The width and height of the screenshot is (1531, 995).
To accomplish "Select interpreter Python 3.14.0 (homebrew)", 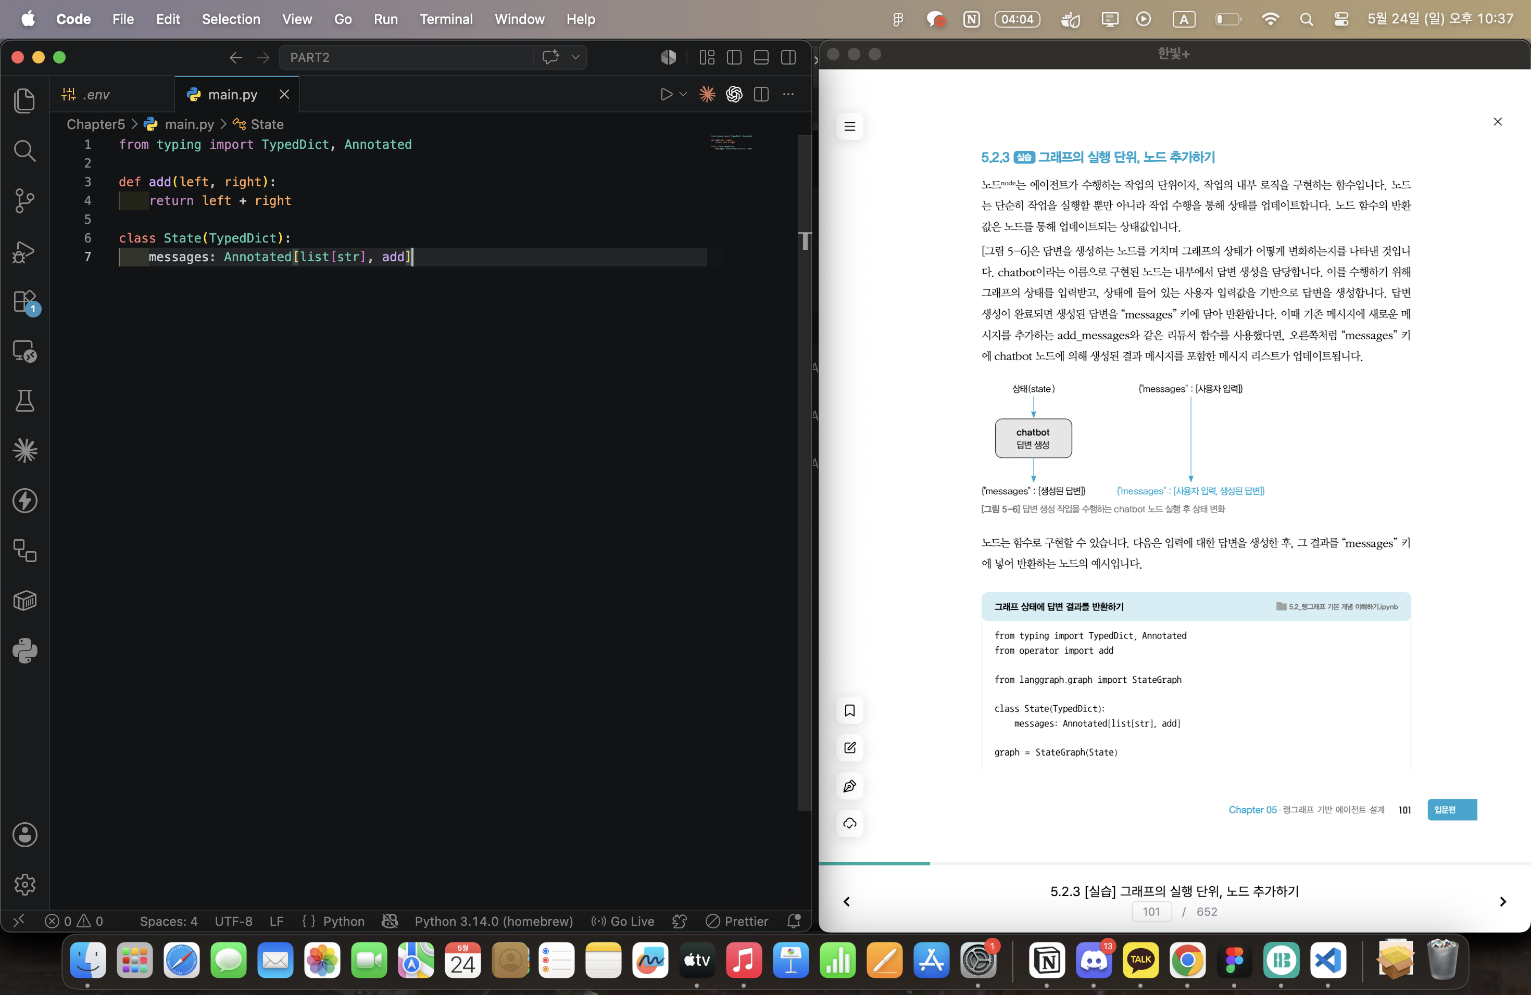I will pos(493,921).
